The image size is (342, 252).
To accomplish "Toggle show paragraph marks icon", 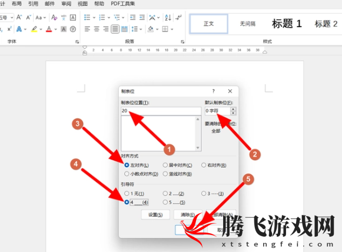I will tap(178, 18).
